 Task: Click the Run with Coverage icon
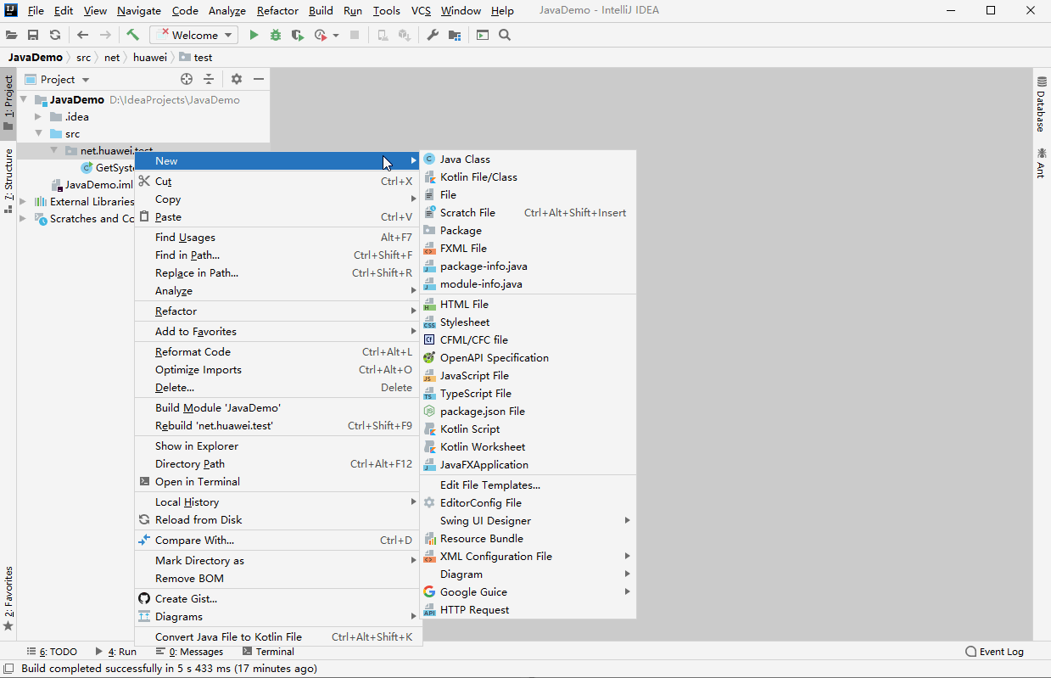(x=297, y=35)
